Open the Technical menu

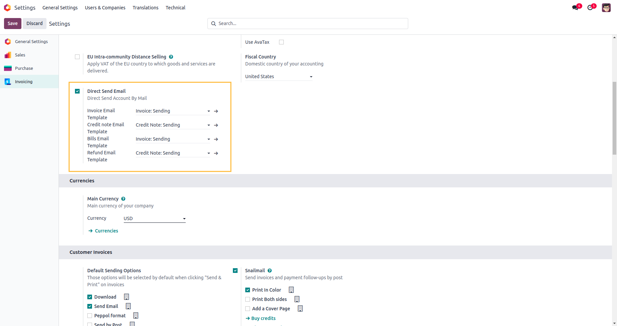(175, 8)
